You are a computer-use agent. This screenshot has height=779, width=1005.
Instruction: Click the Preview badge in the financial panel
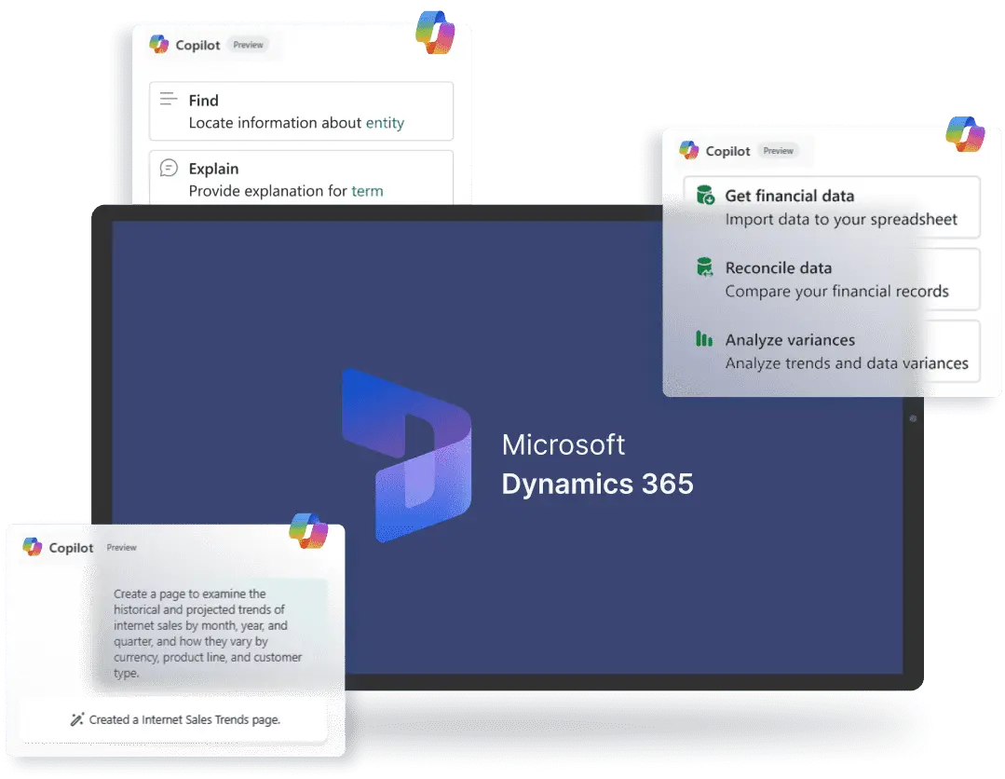tap(778, 151)
